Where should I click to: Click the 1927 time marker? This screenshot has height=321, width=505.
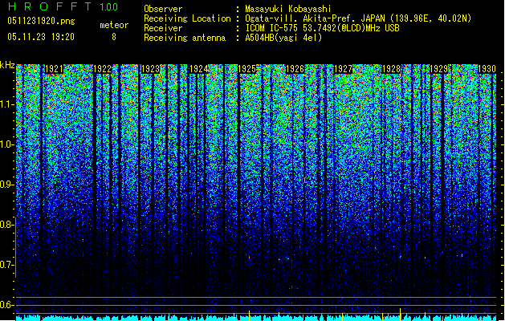343,69
